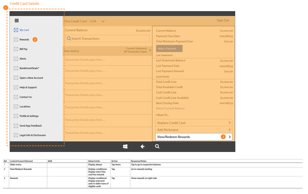Screen dimensions: 308x194
Task: Click the My Card icon in sidebar
Action: tap(16, 30)
